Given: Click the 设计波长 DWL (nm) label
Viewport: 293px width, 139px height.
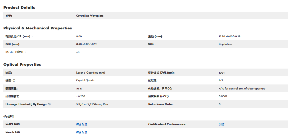Looking at the screenshot, I should (161, 73).
